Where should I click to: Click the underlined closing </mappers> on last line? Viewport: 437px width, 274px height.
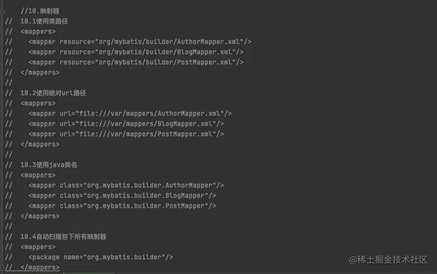click(40, 268)
